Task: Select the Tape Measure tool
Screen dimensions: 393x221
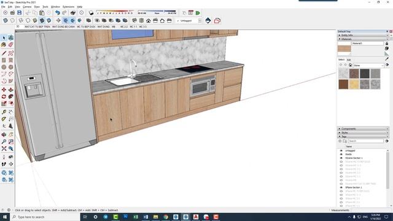Action: [x=4, y=112]
